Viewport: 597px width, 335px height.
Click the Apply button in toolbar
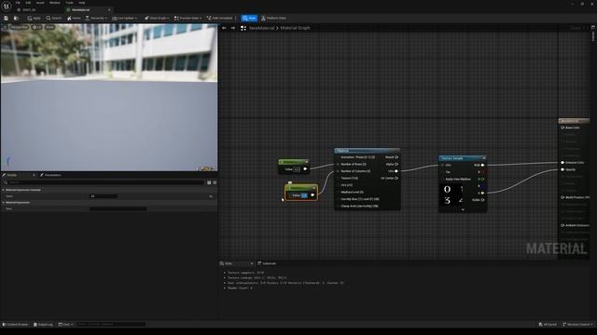34,19
